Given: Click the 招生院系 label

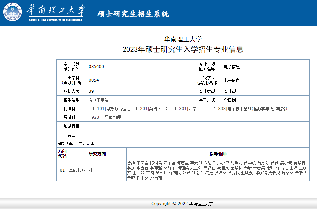Looking at the screenshot, I should click(x=72, y=100).
